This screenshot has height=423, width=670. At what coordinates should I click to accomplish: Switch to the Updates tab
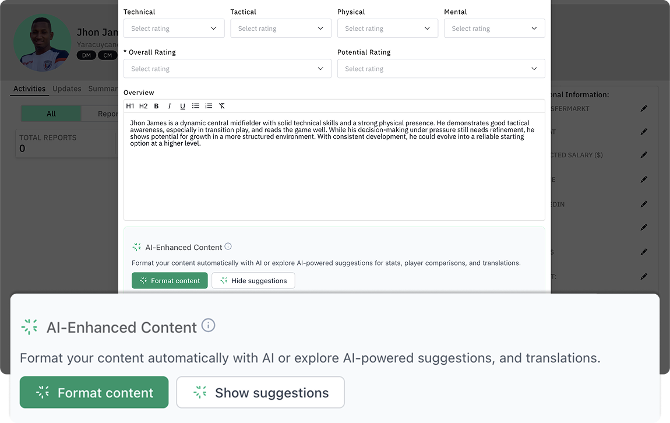66,89
